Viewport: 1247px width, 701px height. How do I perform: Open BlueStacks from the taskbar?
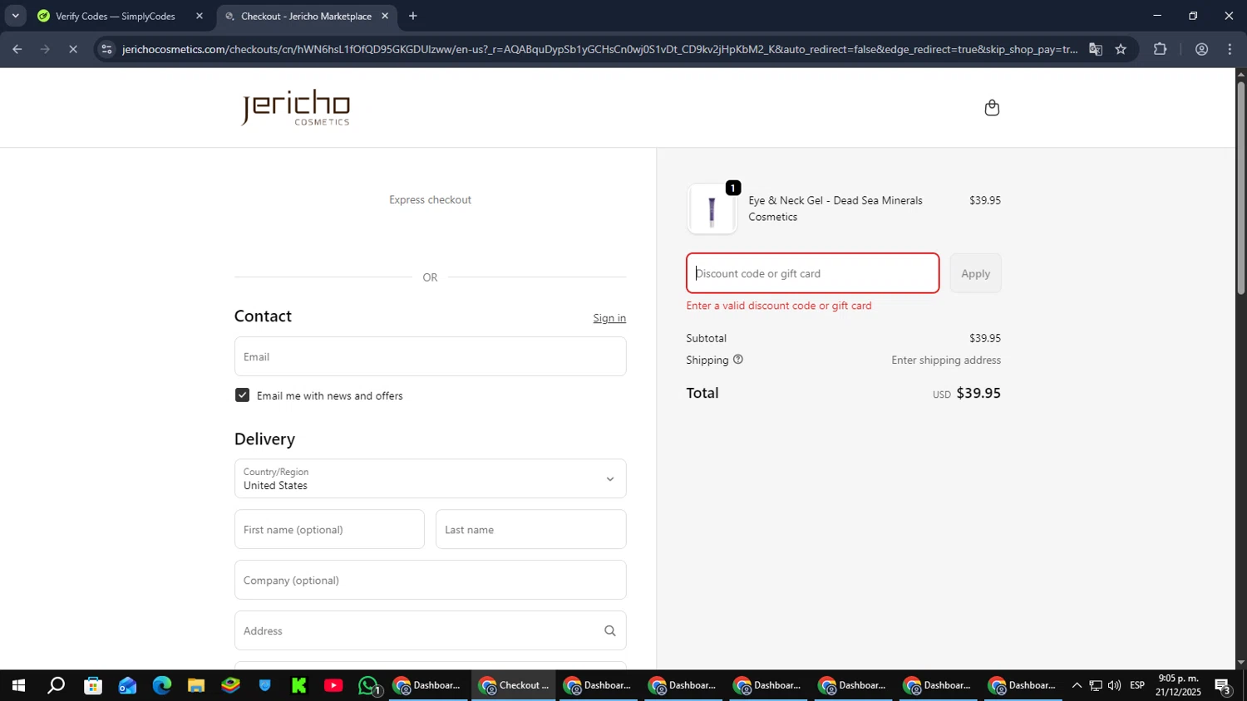tap(230, 685)
